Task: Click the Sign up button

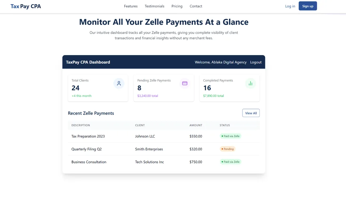Action: (308, 6)
